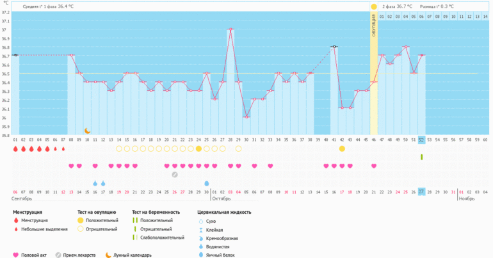The image size is (493, 258).
Task: Click the phase 2 average temperature label
Action: [398, 6]
